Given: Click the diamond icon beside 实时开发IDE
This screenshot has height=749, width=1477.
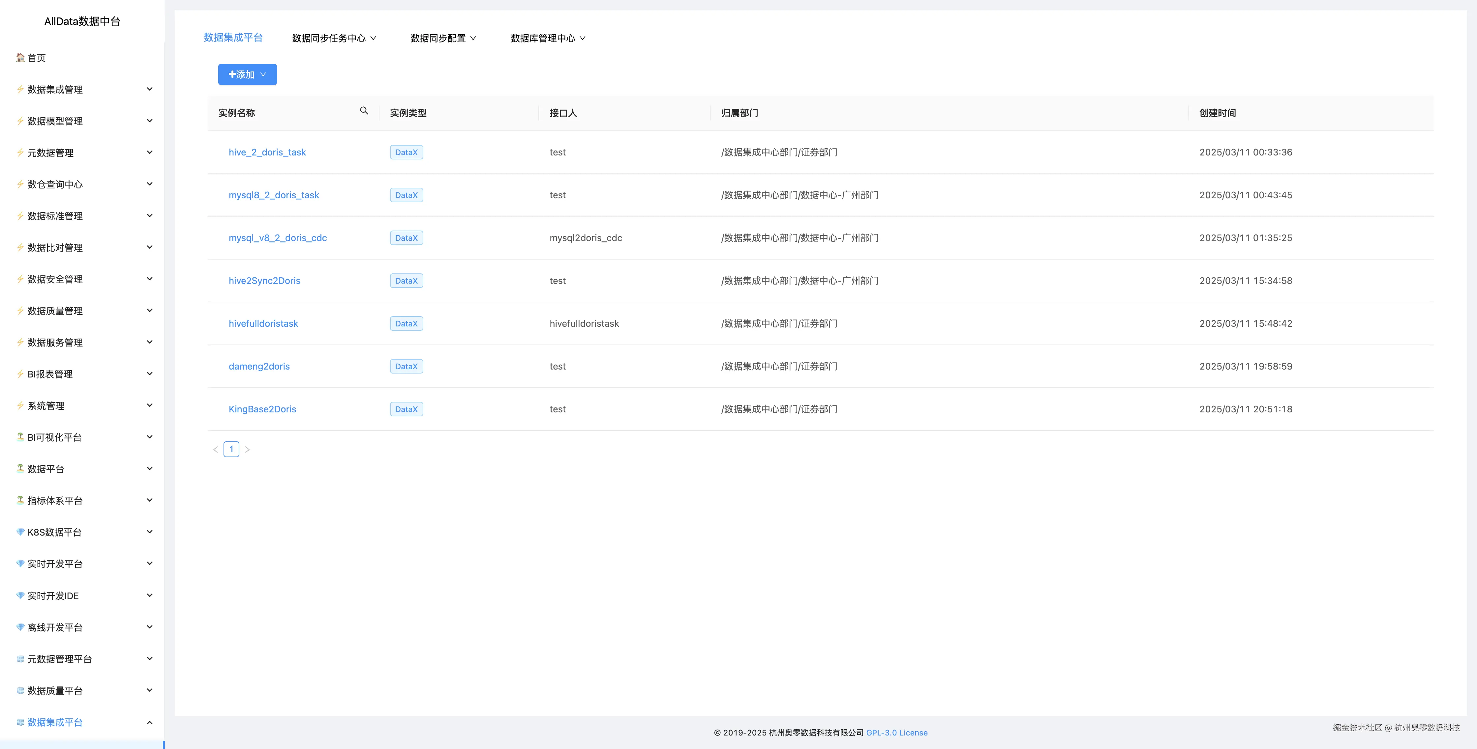Looking at the screenshot, I should (x=21, y=596).
